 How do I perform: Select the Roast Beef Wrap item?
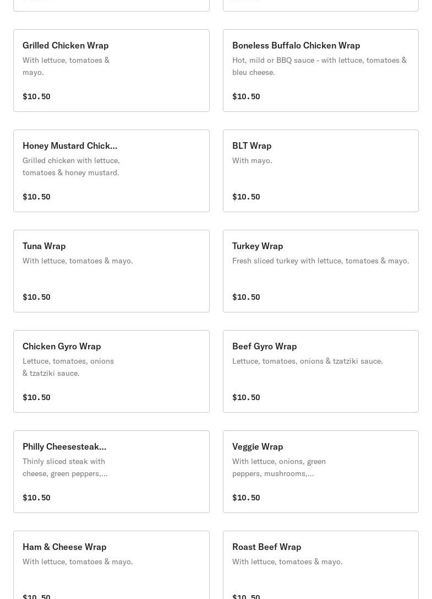tap(321, 565)
